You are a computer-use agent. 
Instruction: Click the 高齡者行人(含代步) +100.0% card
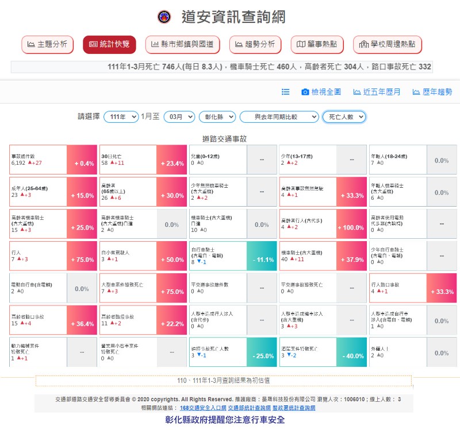click(x=323, y=224)
